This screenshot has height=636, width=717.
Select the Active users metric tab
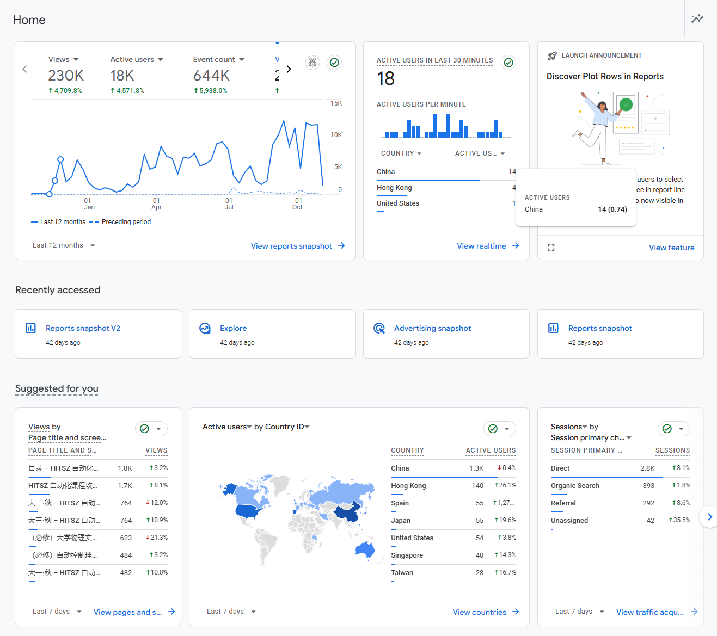pos(136,59)
